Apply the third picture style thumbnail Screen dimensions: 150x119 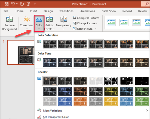pos(136,23)
